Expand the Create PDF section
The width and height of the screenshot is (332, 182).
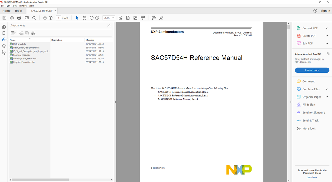(x=327, y=36)
